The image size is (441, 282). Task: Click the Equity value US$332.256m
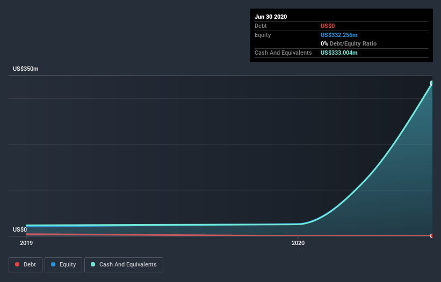[339, 35]
